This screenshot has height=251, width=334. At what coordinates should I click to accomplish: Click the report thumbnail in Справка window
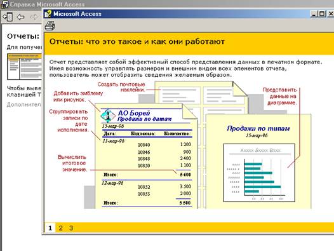click(24, 67)
